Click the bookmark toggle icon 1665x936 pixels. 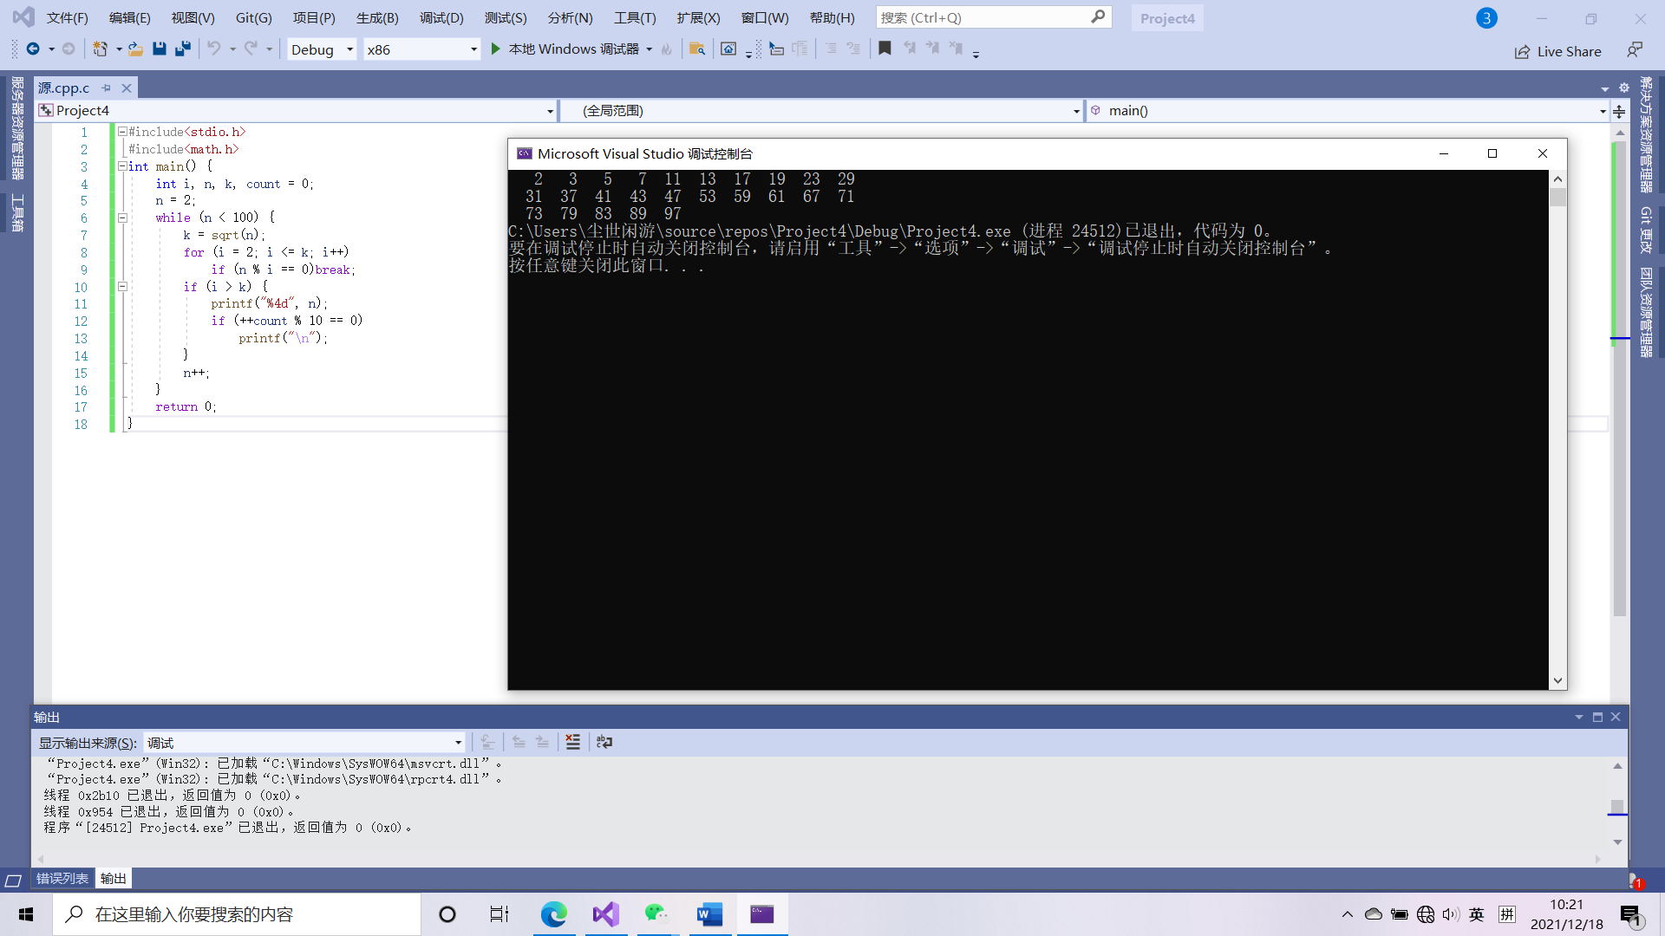tap(885, 49)
